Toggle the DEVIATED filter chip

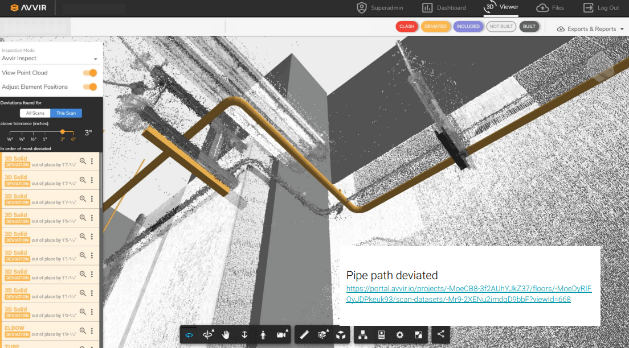(435, 27)
